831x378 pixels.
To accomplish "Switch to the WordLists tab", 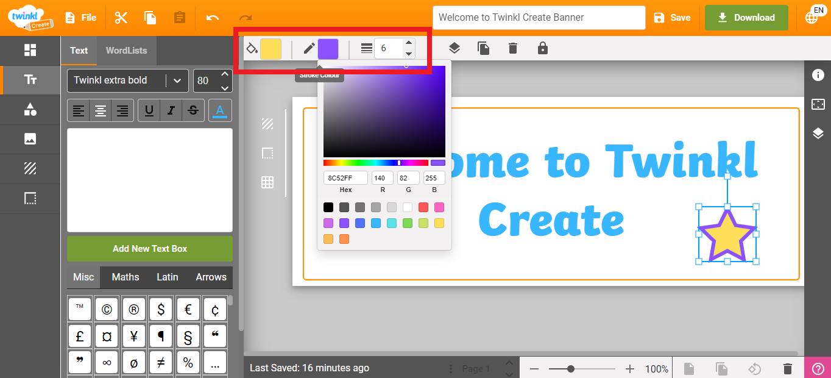I will point(127,51).
